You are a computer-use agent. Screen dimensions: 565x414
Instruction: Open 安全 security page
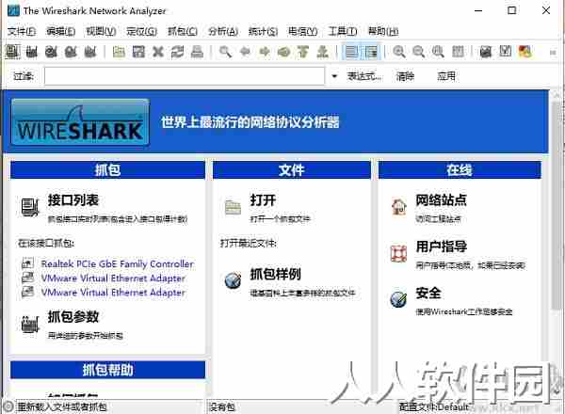[x=428, y=293]
